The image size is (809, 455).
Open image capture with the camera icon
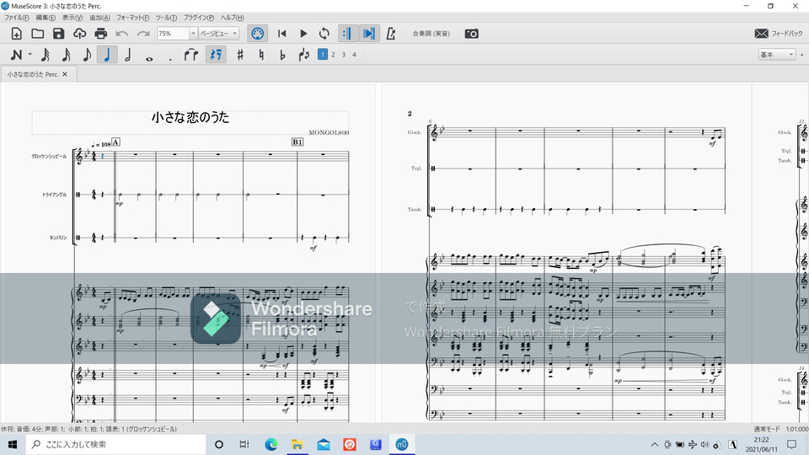pyautogui.click(x=472, y=34)
